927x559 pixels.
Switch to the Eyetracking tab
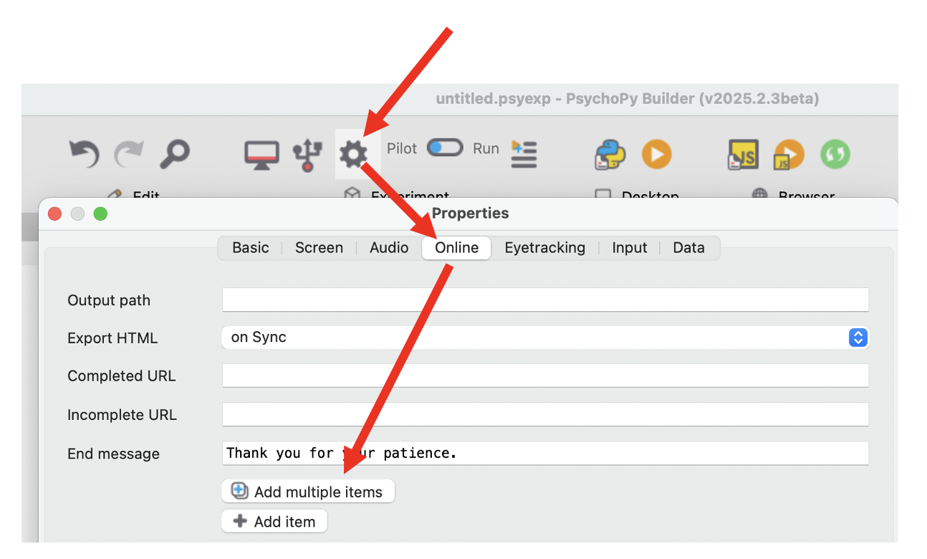pyautogui.click(x=544, y=248)
